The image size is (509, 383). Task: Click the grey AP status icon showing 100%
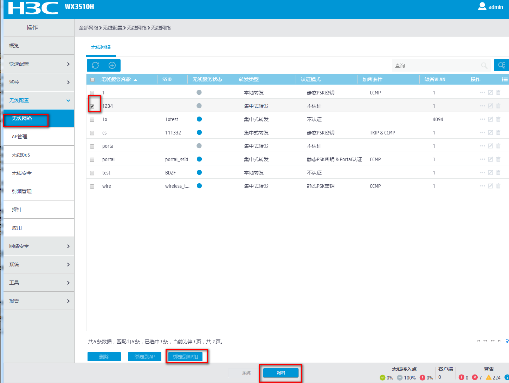pyautogui.click(x=400, y=378)
